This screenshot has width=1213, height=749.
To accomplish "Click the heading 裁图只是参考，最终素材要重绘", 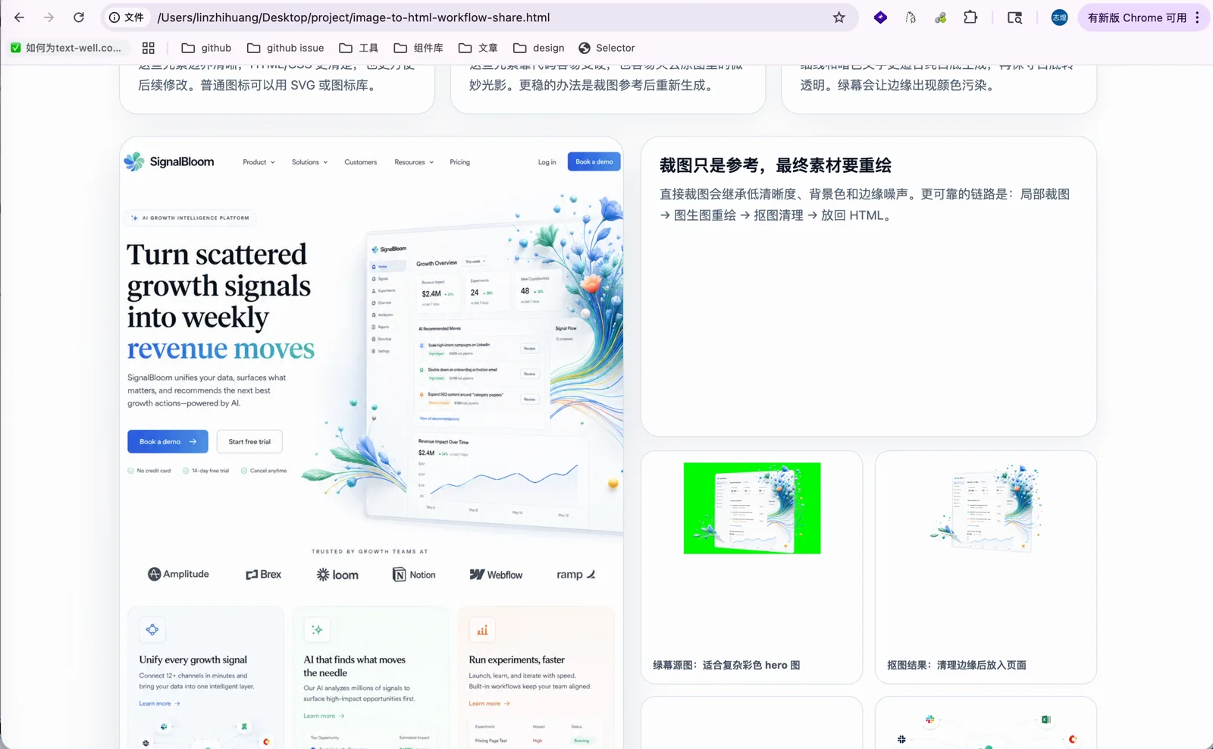I will (776, 165).
